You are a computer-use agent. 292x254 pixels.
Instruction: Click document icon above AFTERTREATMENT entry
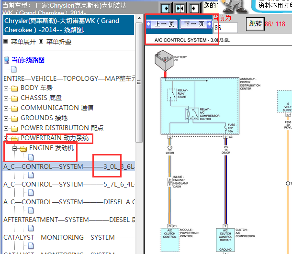31,210
